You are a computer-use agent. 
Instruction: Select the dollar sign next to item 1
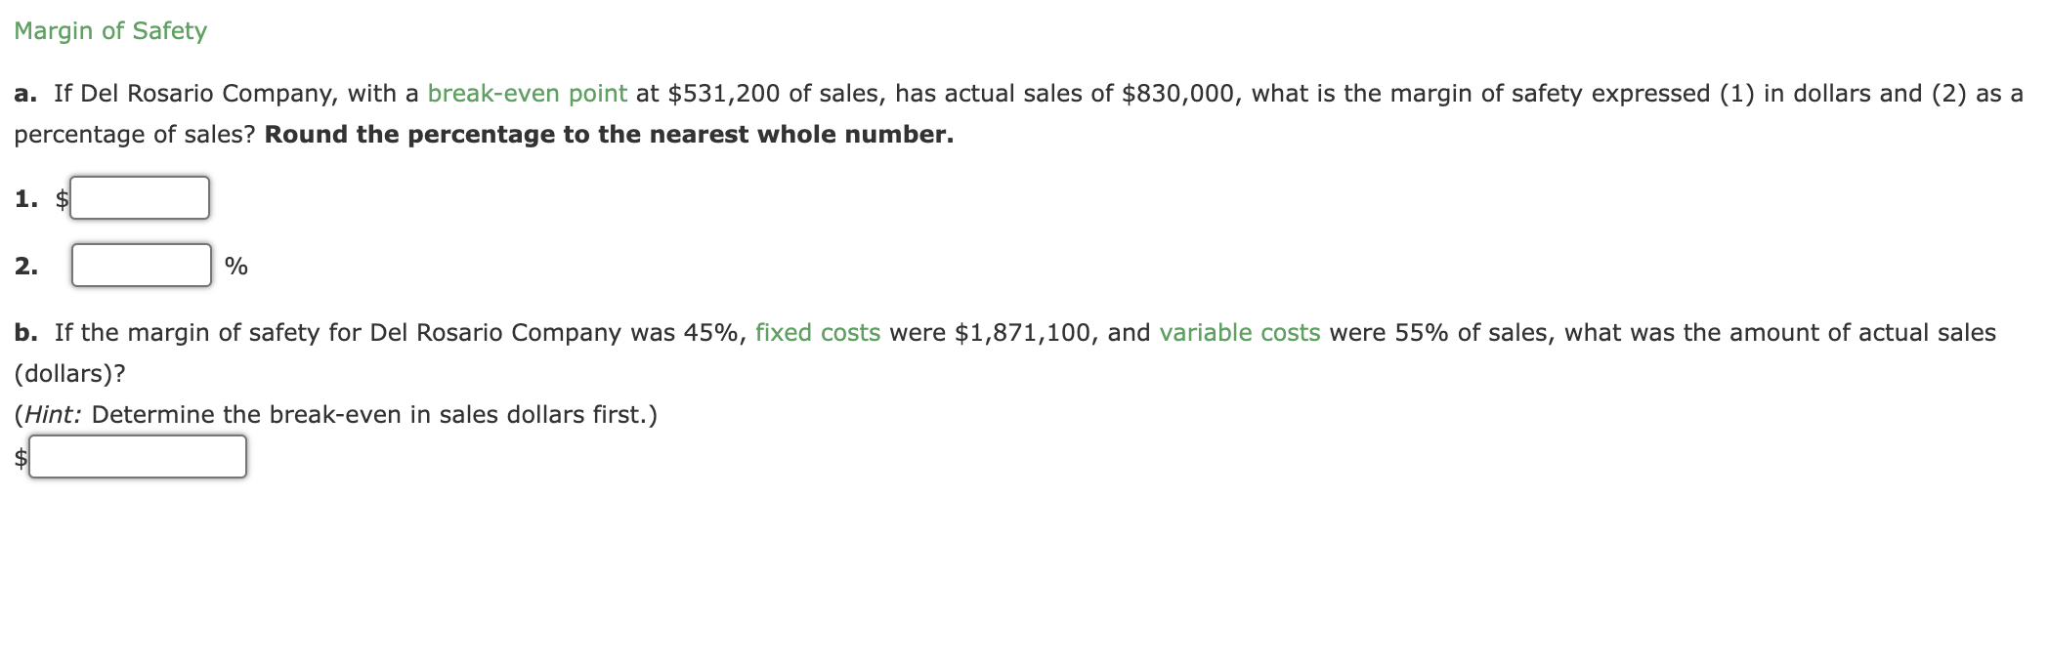62,198
